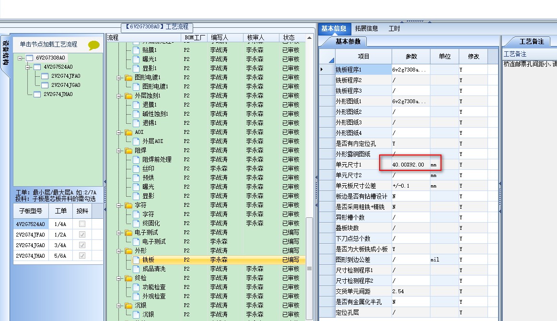Click the 退锡1 document icon
The image size is (557, 321).
[x=136, y=123]
